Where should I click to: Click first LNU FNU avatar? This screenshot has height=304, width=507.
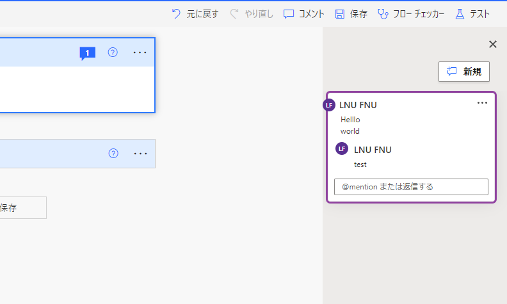coord(329,105)
